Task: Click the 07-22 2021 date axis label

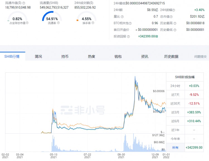Action: [x=87, y=156]
